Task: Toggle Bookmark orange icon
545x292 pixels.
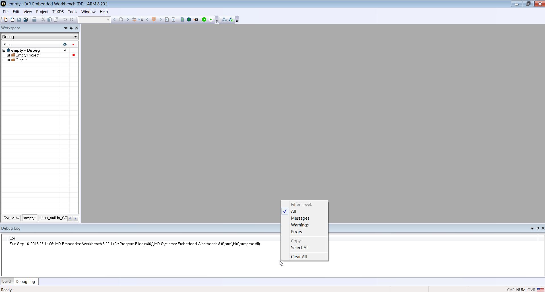Action: point(154,20)
